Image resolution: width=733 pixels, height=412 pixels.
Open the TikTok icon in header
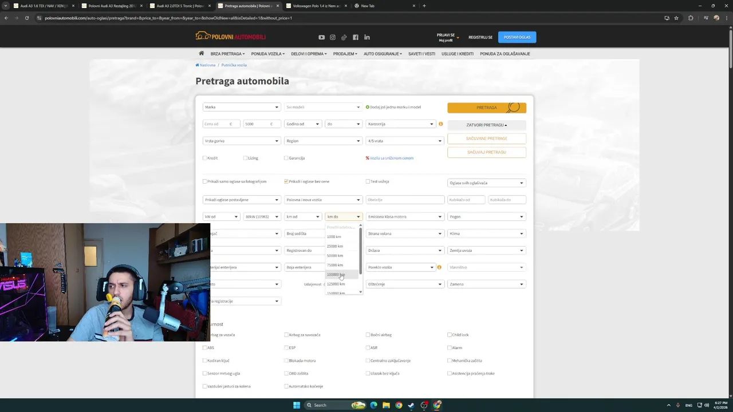pyautogui.click(x=344, y=37)
